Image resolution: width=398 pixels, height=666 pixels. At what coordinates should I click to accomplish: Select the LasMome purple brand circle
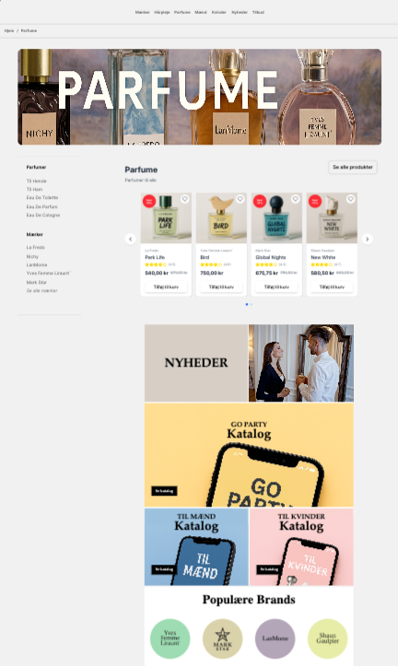[275, 638]
